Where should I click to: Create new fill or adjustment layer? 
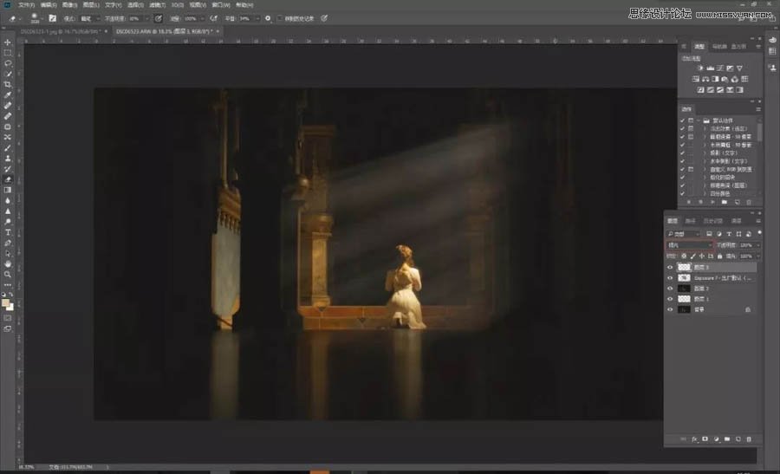717,439
